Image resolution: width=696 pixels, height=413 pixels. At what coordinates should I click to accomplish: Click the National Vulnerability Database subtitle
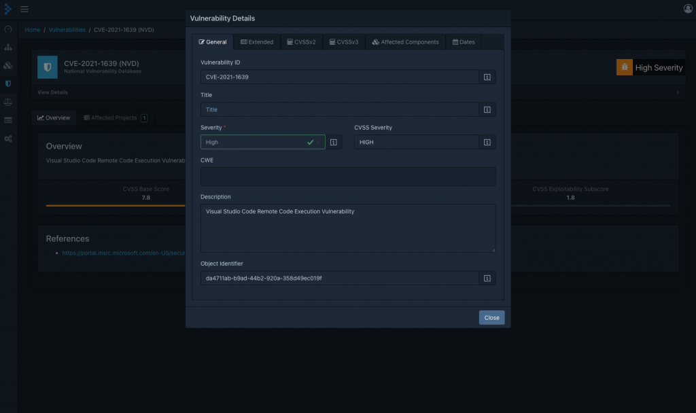[103, 71]
